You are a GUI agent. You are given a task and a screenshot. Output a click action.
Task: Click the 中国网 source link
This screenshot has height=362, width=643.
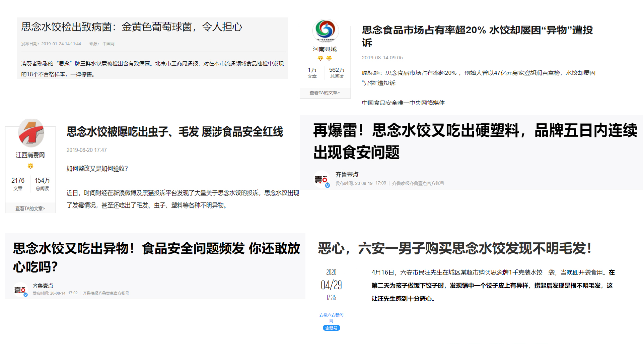point(108,44)
